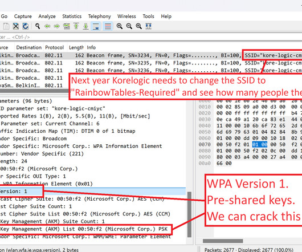Go back in packet history
The width and height of the screenshot is (302, 252).
47,26
